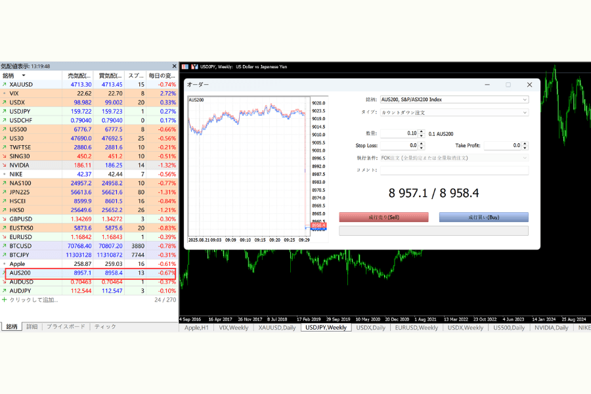This screenshot has height=394, width=591.
Task: Switch to the 詳細 tab
Action: [32, 326]
